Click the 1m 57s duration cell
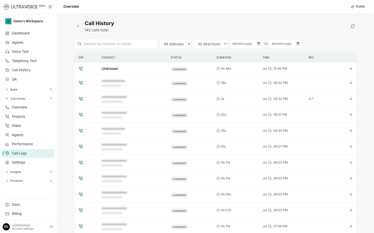Screen dimensions: 374x233 [224, 210]
